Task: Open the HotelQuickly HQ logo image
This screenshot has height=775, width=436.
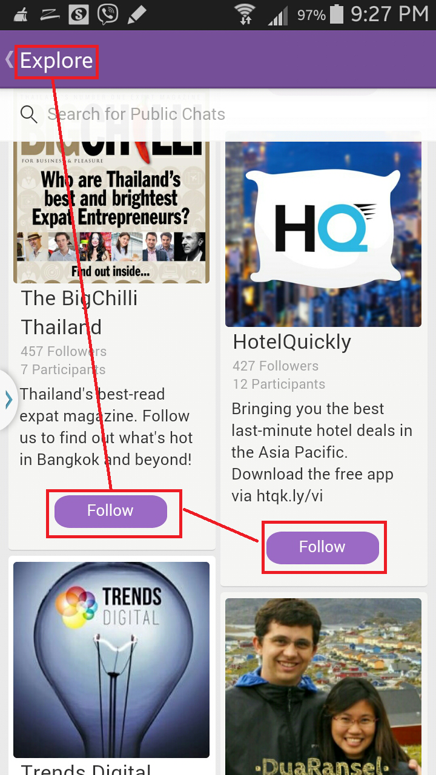Action: (323, 229)
